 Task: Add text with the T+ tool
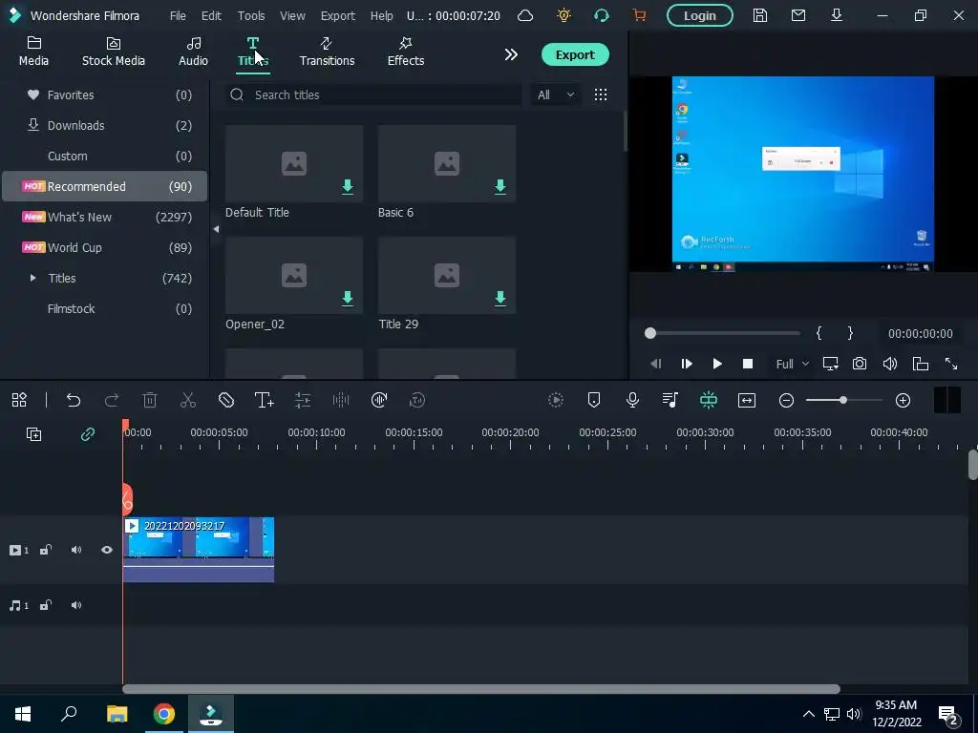click(x=265, y=400)
